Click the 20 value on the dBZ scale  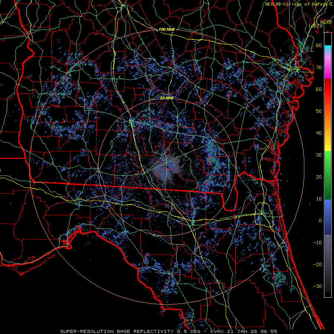(319, 177)
